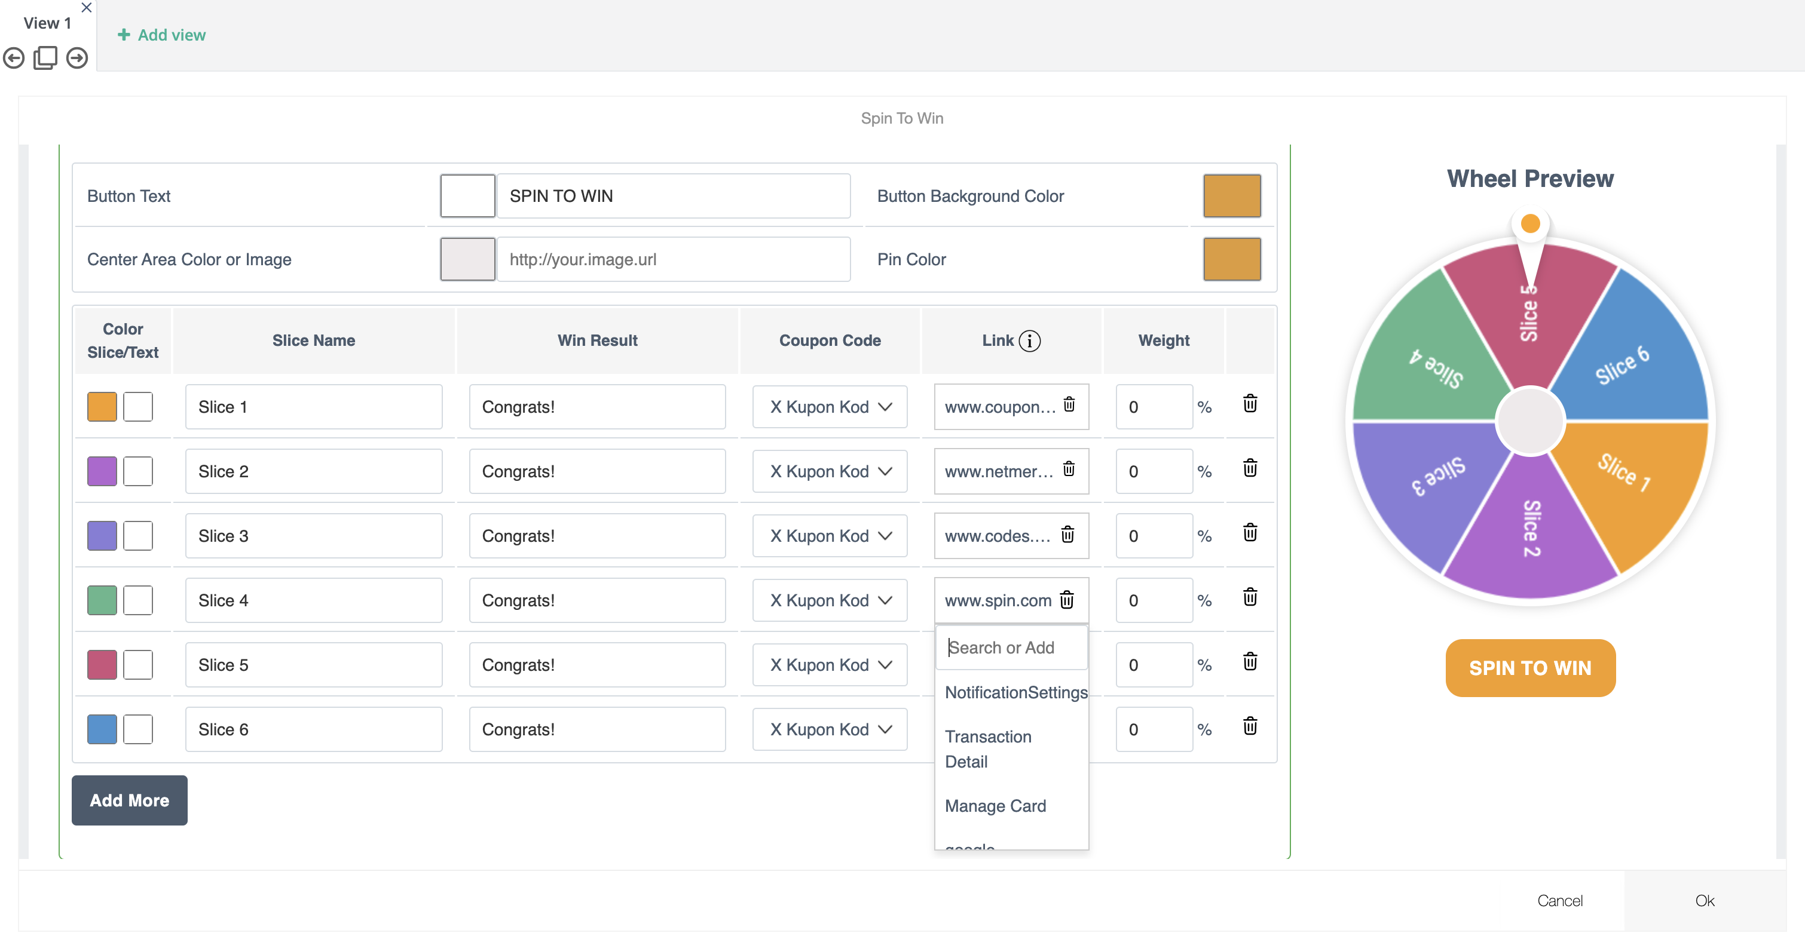Click the Link info icon
Image resolution: width=1805 pixels, height=939 pixels.
click(x=1029, y=341)
